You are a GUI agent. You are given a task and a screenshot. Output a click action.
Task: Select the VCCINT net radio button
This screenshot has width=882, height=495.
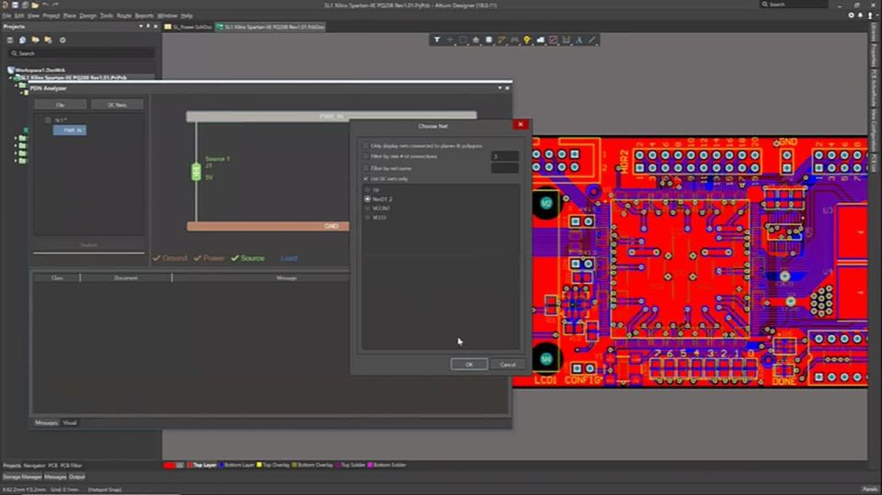click(x=367, y=208)
